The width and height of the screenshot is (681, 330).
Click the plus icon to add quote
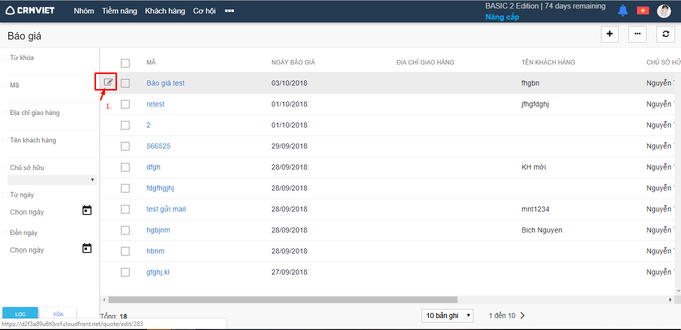[609, 34]
